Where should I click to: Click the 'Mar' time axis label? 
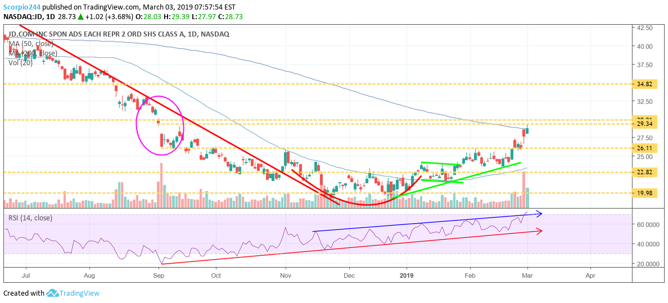coord(527,275)
